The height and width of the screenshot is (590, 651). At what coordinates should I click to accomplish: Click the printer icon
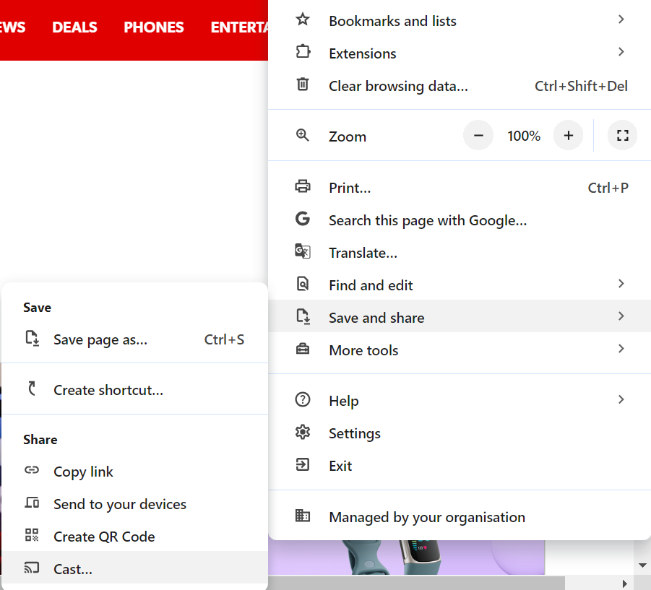[303, 186]
